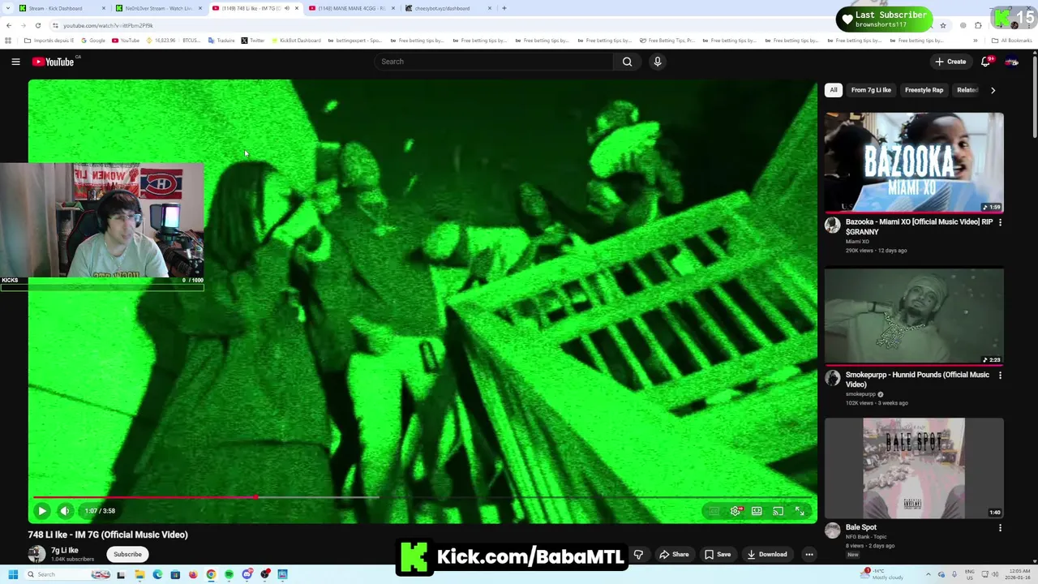Open options menu for Bale Spot video
Viewport: 1038px width, 584px height.
1000,528
